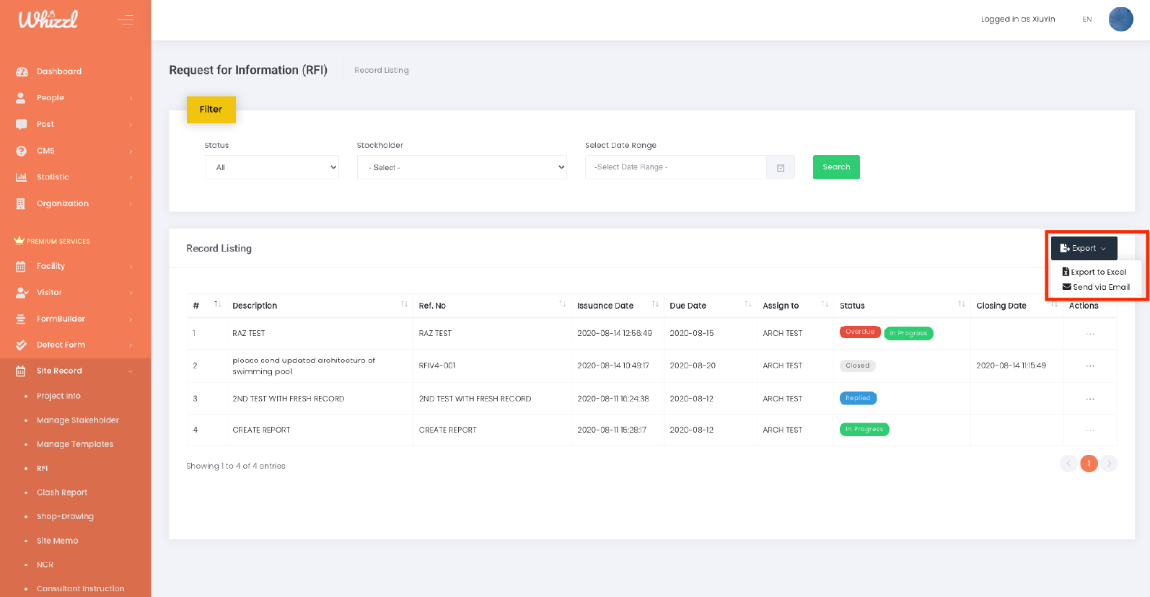Screen dimensions: 1150x597
Task: Click page 1 orange pagination button
Action: 1089,464
